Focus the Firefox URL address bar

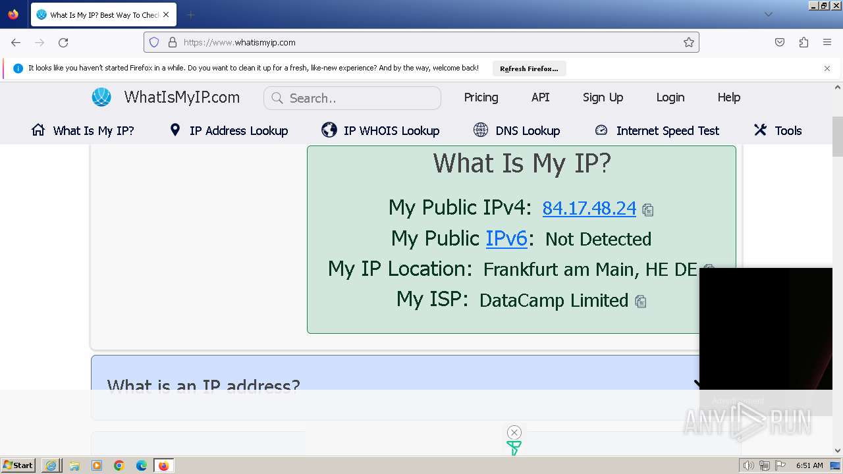421,42
